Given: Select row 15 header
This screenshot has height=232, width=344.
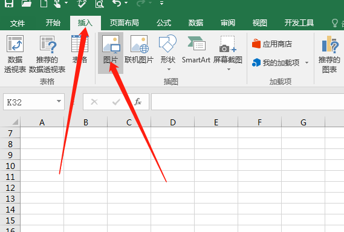Looking at the screenshot, I should coord(10,220).
